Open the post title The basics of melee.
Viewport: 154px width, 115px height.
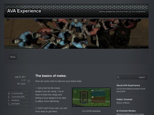pos(51,76)
